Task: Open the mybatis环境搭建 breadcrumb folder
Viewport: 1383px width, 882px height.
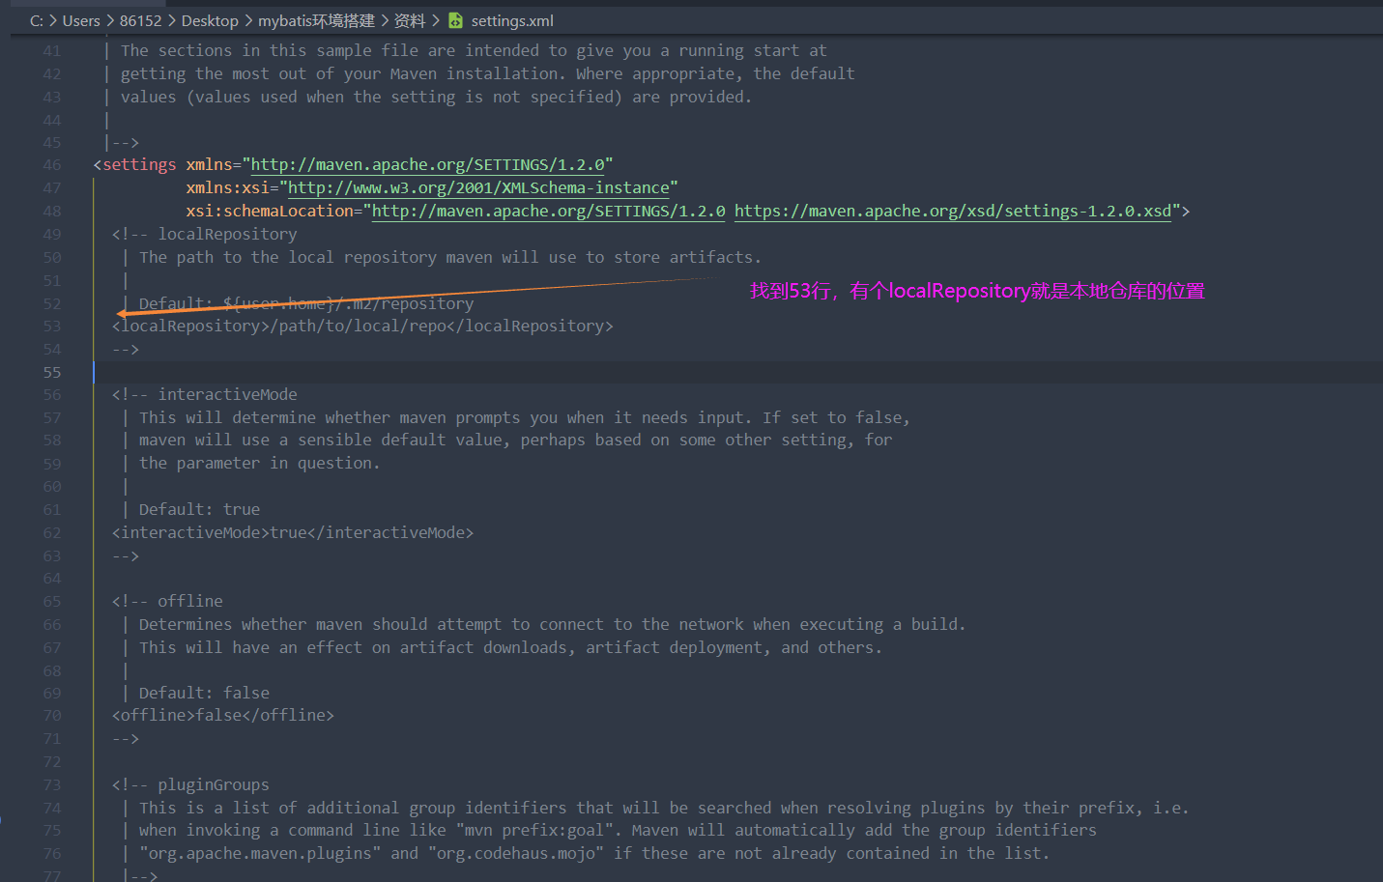Action: click(316, 20)
